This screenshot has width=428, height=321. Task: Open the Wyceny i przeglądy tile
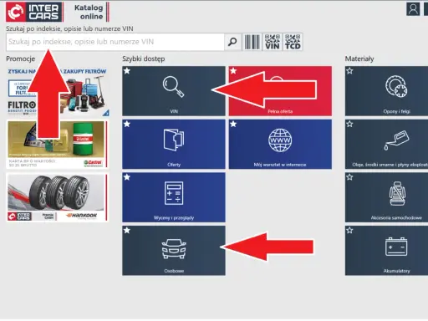coord(174,197)
